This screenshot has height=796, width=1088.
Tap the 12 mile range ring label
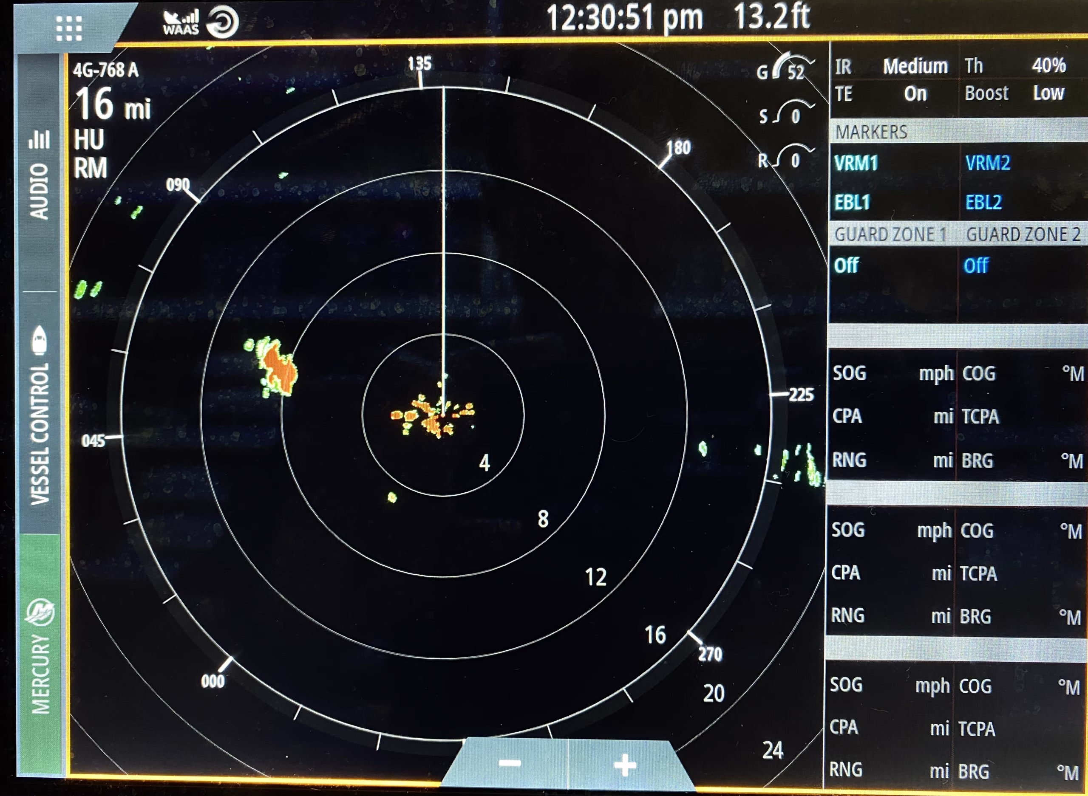tap(595, 577)
